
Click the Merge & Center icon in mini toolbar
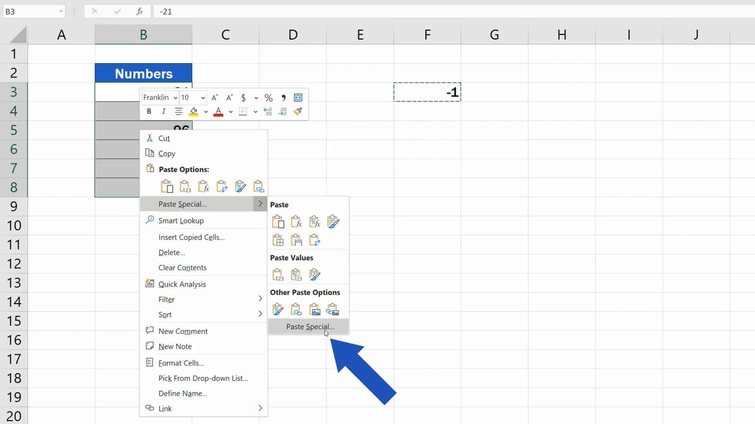tap(298, 97)
